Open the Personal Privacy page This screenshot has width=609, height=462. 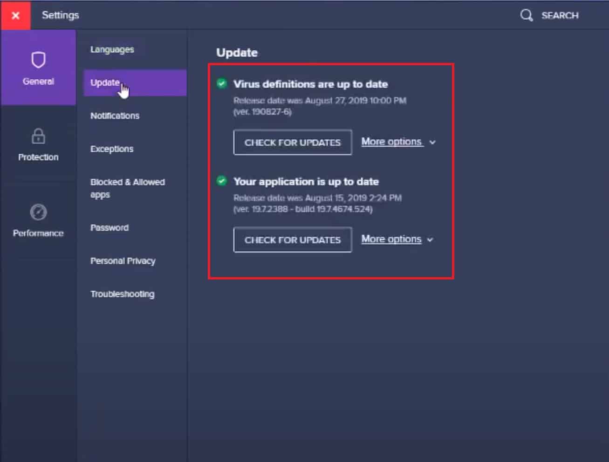pos(123,261)
